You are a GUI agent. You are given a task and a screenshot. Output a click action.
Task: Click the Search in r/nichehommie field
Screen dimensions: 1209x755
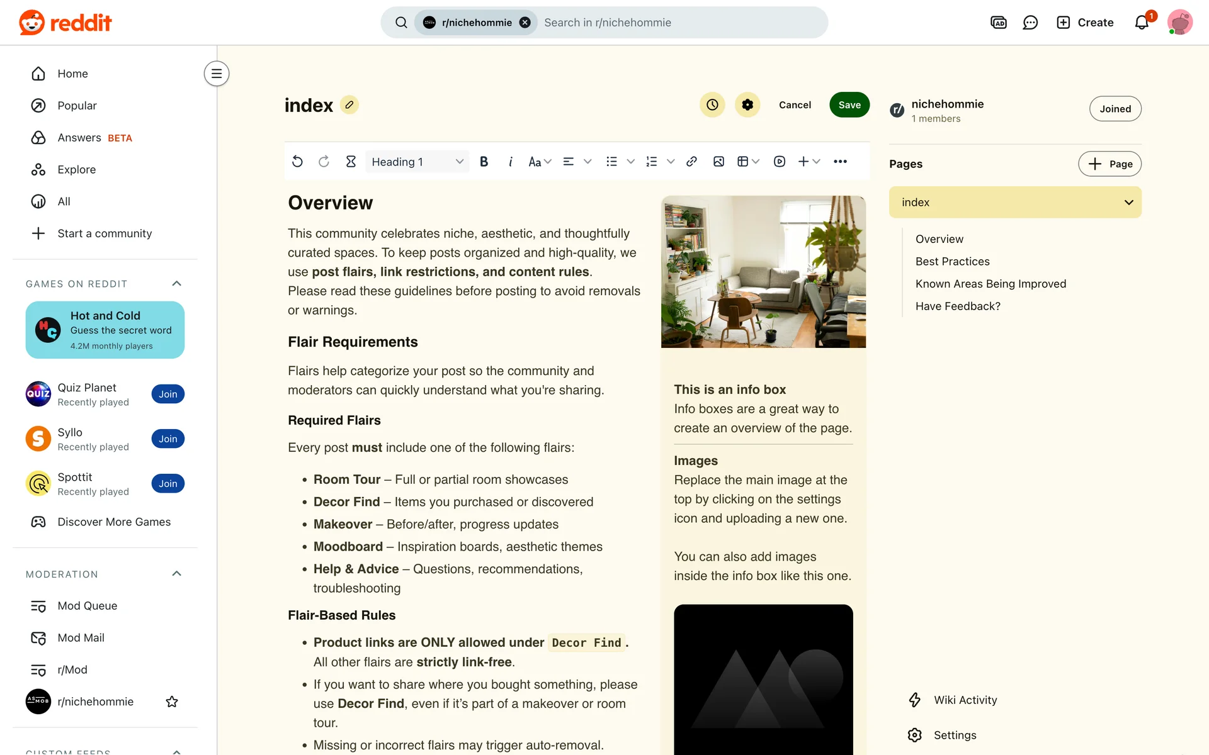coord(680,23)
